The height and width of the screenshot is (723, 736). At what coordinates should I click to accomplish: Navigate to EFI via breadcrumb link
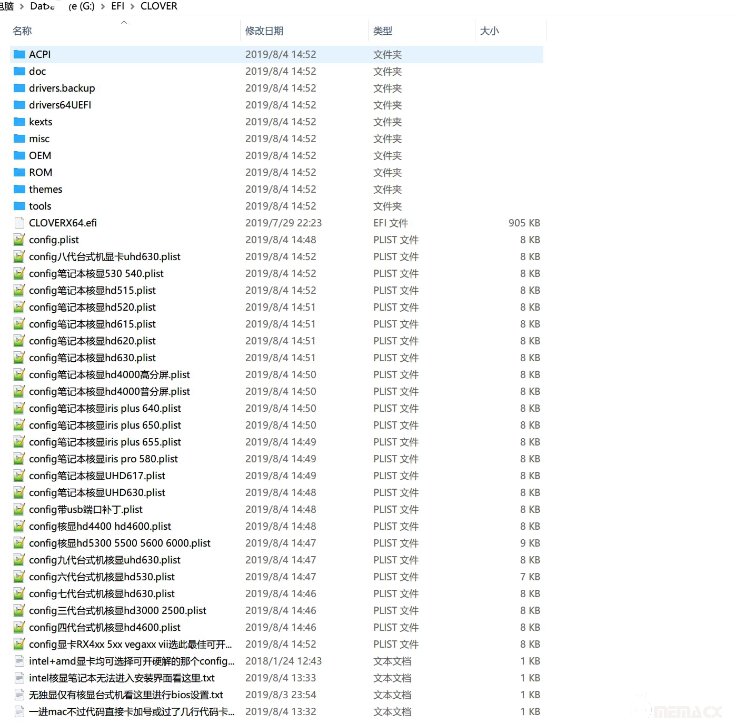117,6
